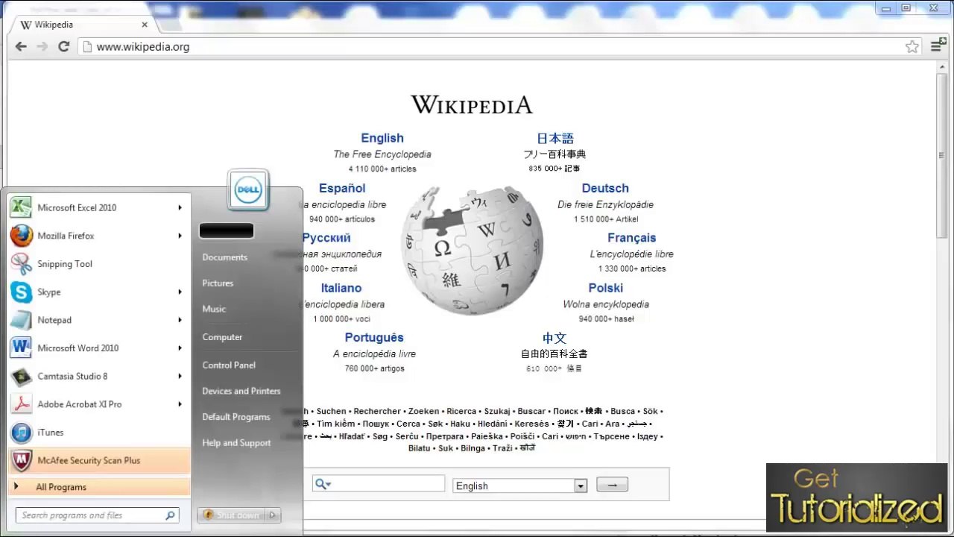Open Documents from Start menu
Image resolution: width=954 pixels, height=537 pixels.
click(224, 257)
